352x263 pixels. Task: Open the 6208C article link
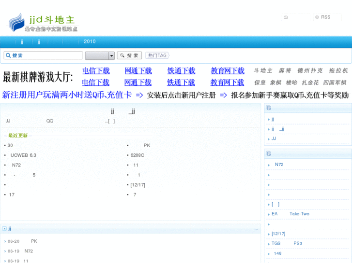tap(137, 155)
